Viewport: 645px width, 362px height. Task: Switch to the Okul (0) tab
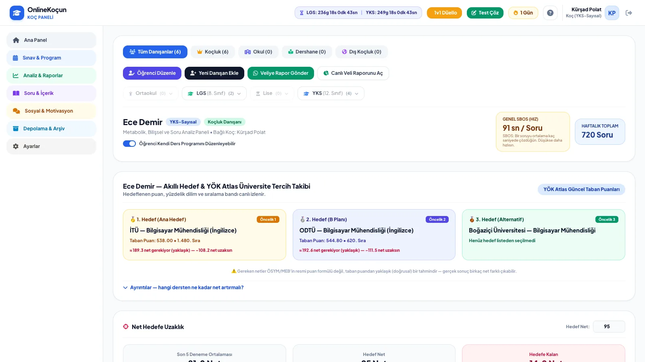pyautogui.click(x=258, y=52)
